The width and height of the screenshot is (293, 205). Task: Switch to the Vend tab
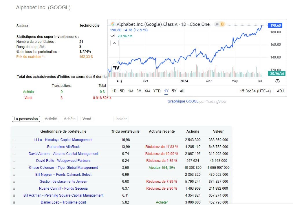click(x=87, y=119)
